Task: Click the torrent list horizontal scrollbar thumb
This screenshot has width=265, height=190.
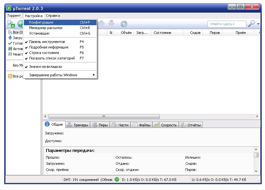Action: [104, 116]
